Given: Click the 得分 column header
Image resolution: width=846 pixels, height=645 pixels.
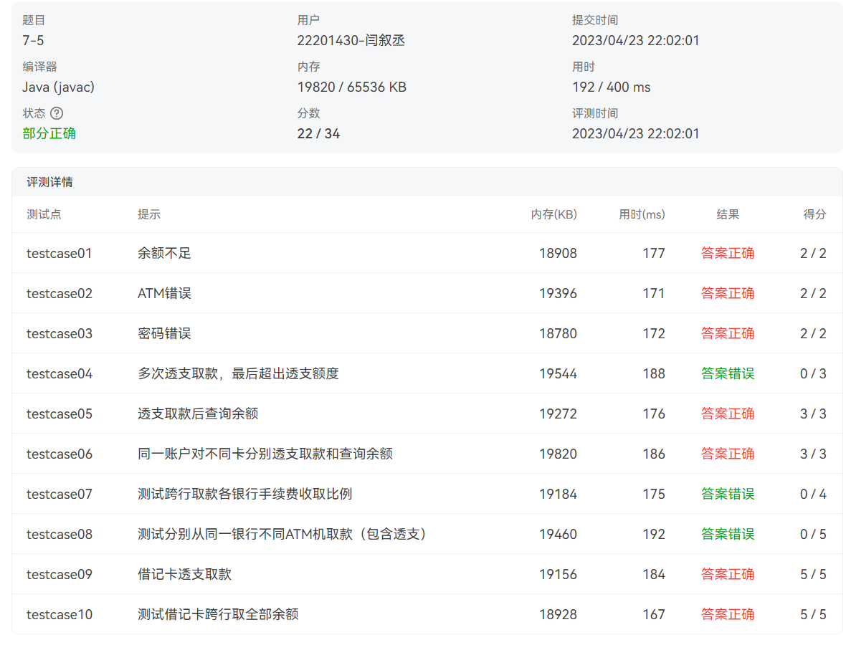Looking at the screenshot, I should coord(814,214).
